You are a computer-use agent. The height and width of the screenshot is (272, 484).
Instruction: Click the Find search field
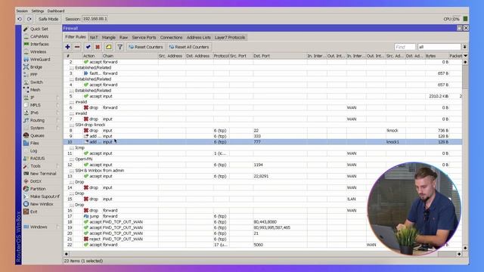(x=405, y=47)
